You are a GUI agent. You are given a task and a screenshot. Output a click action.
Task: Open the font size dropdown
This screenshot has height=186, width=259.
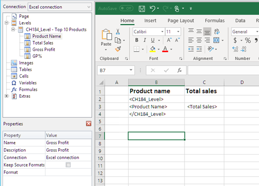coord(178,31)
